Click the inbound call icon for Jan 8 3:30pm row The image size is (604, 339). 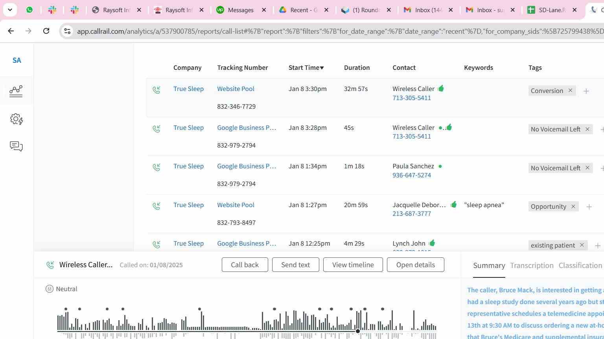pyautogui.click(x=157, y=90)
